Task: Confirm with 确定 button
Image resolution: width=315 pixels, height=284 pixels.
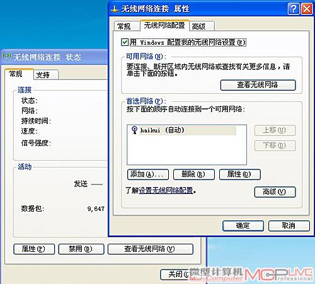Action: pyautogui.click(x=243, y=226)
